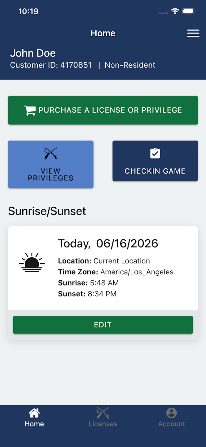Edit the sunrise/sunset settings

pyautogui.click(x=103, y=325)
